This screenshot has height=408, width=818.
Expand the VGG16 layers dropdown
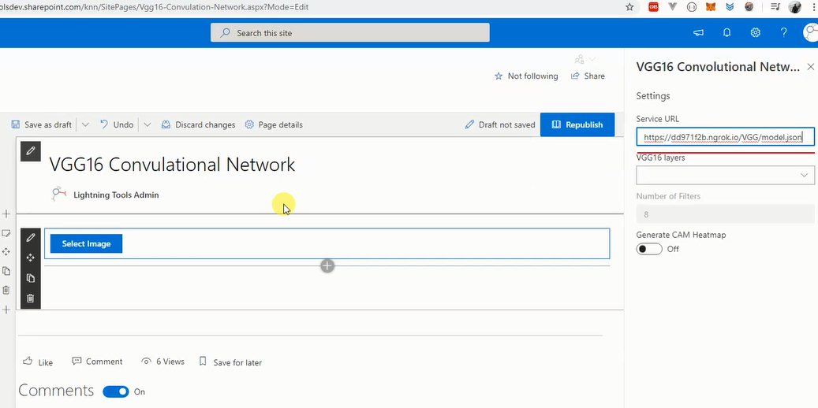pyautogui.click(x=725, y=176)
